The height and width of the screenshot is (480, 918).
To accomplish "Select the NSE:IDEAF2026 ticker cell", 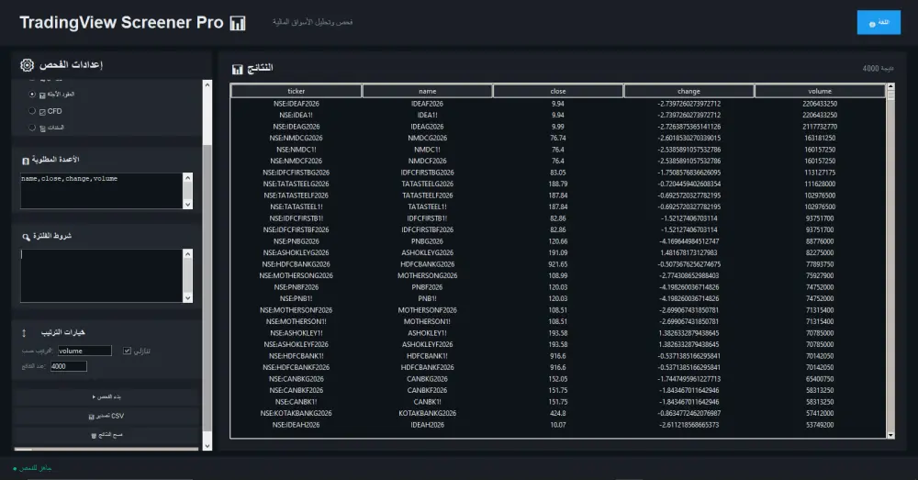I will tap(297, 104).
